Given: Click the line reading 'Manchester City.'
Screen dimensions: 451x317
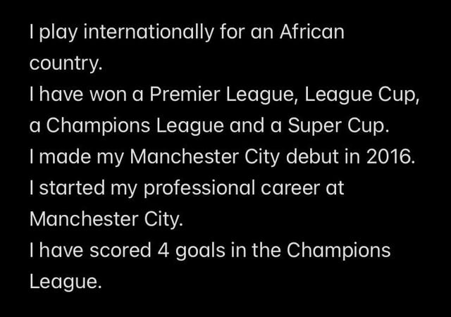Looking at the screenshot, I should tap(106, 219).
